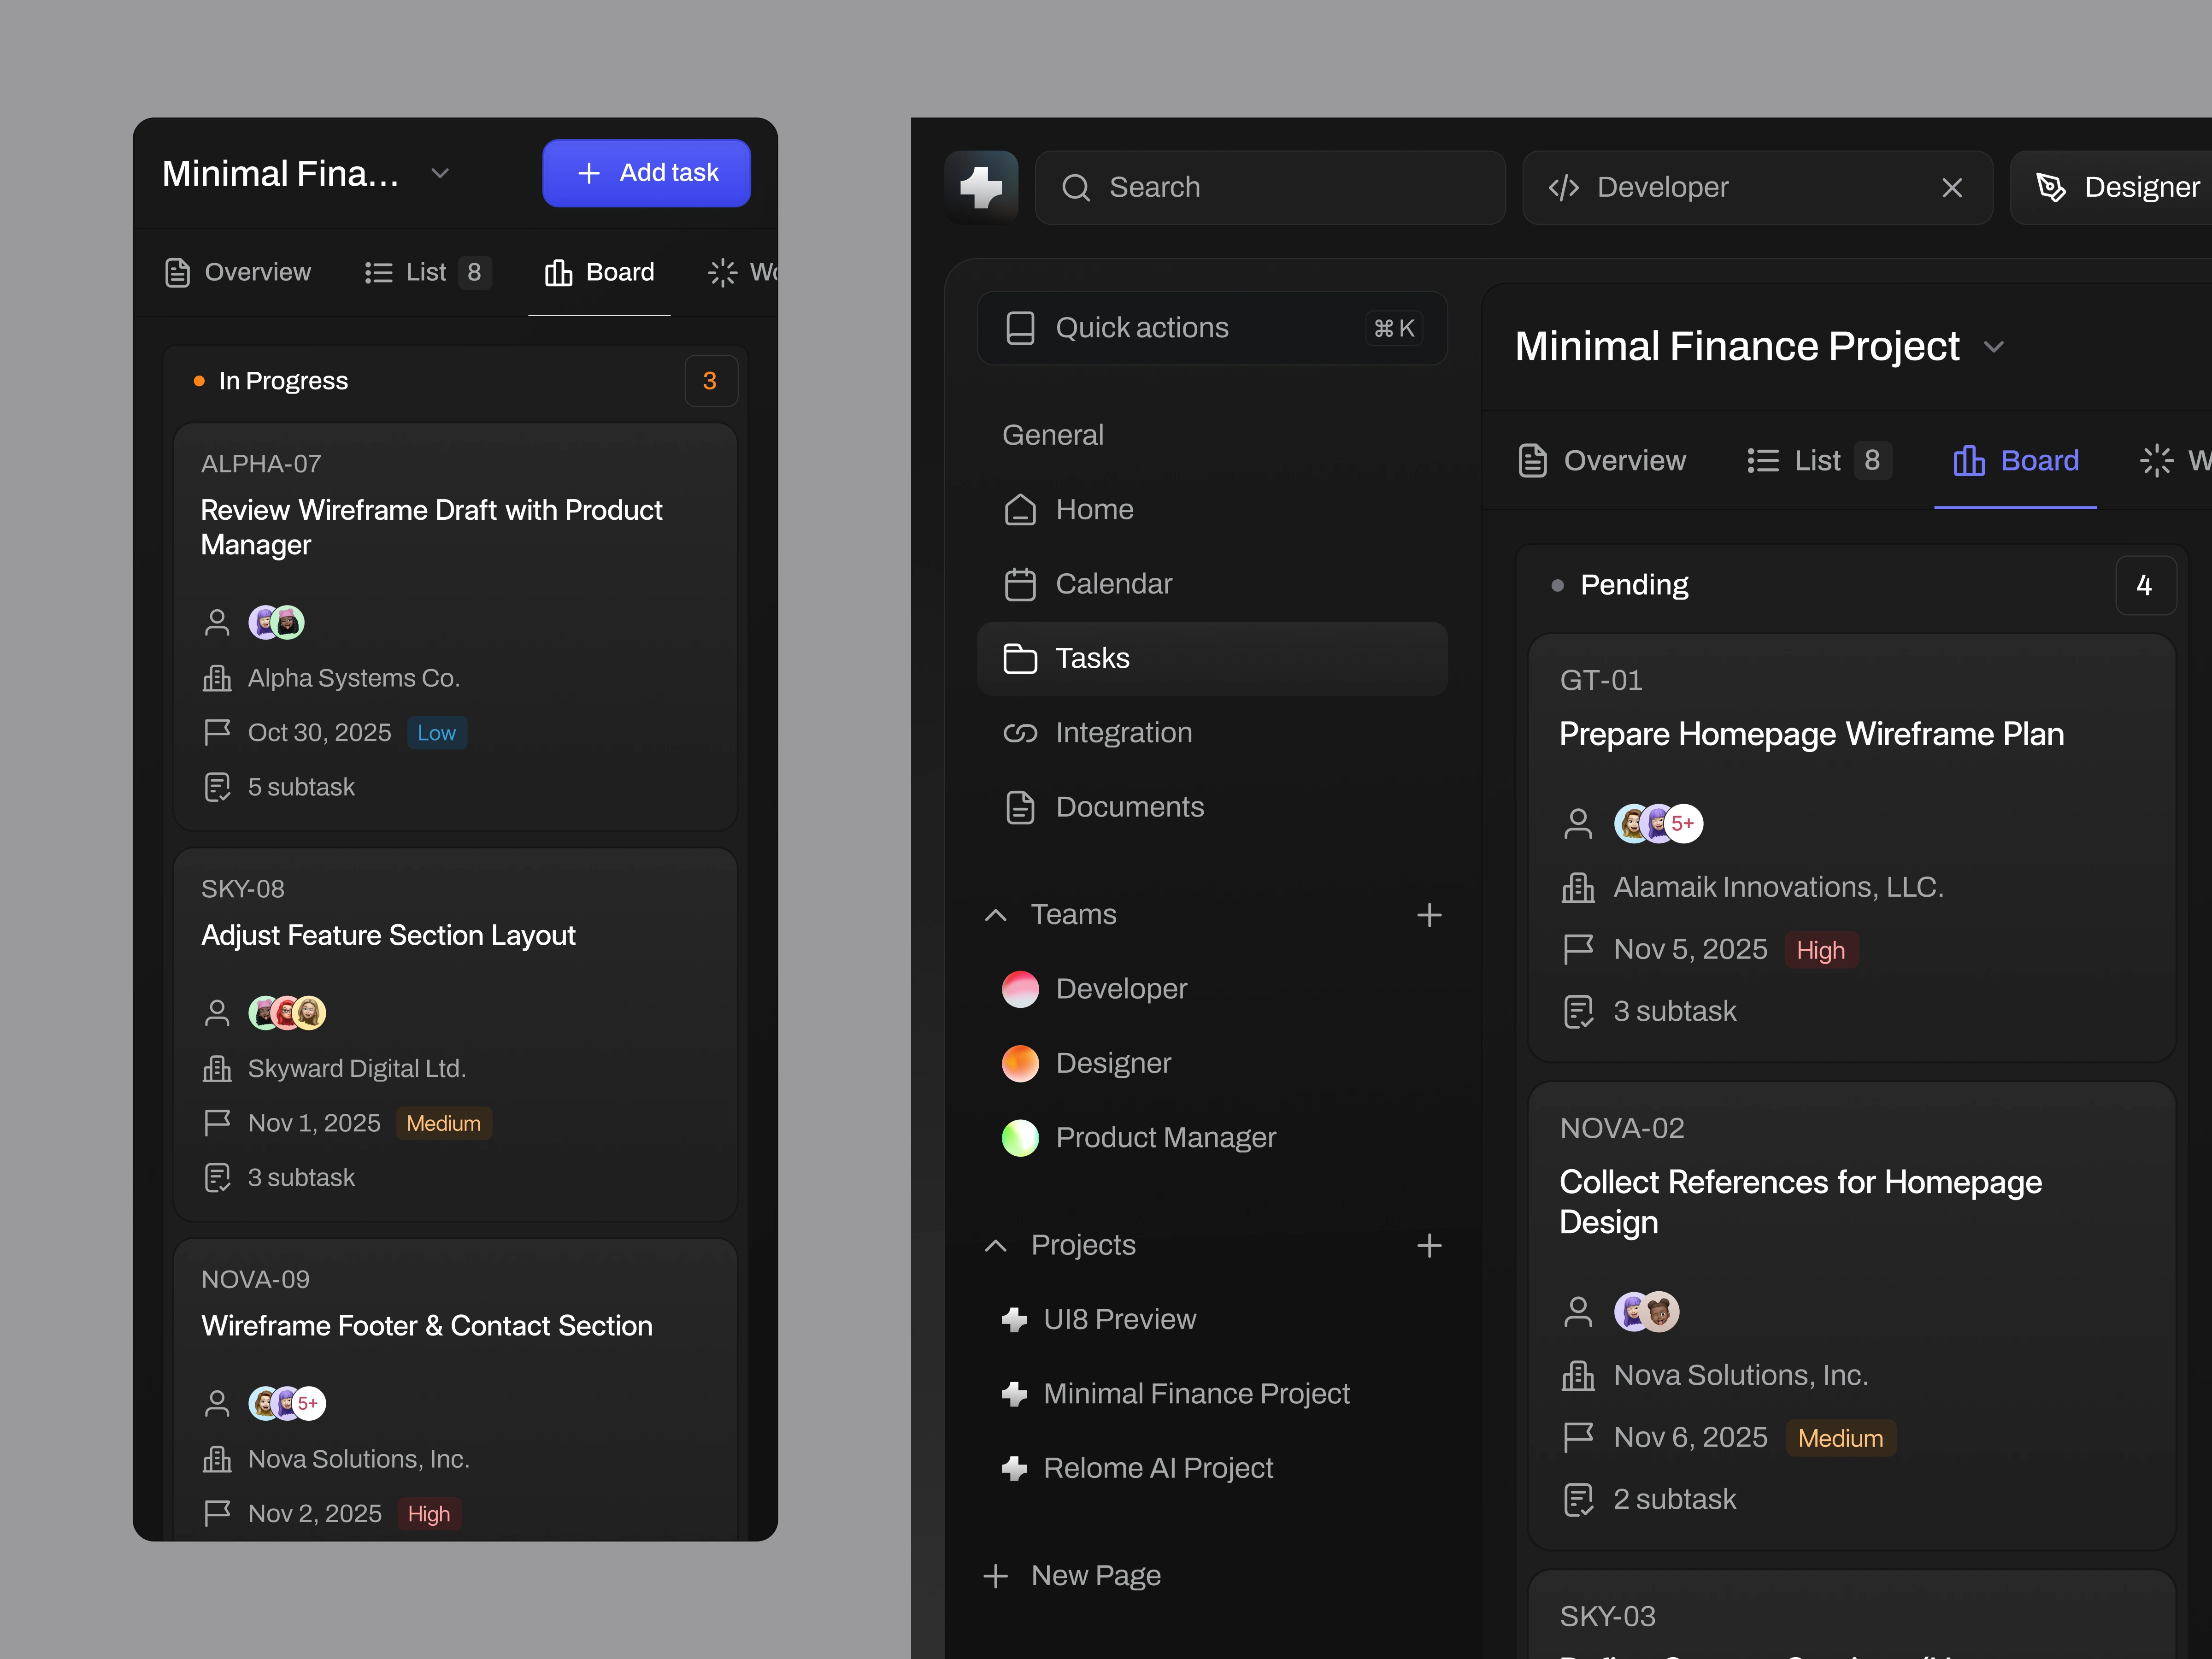This screenshot has width=2212, height=1659.
Task: Go to Home in sidebar
Action: tap(1094, 510)
